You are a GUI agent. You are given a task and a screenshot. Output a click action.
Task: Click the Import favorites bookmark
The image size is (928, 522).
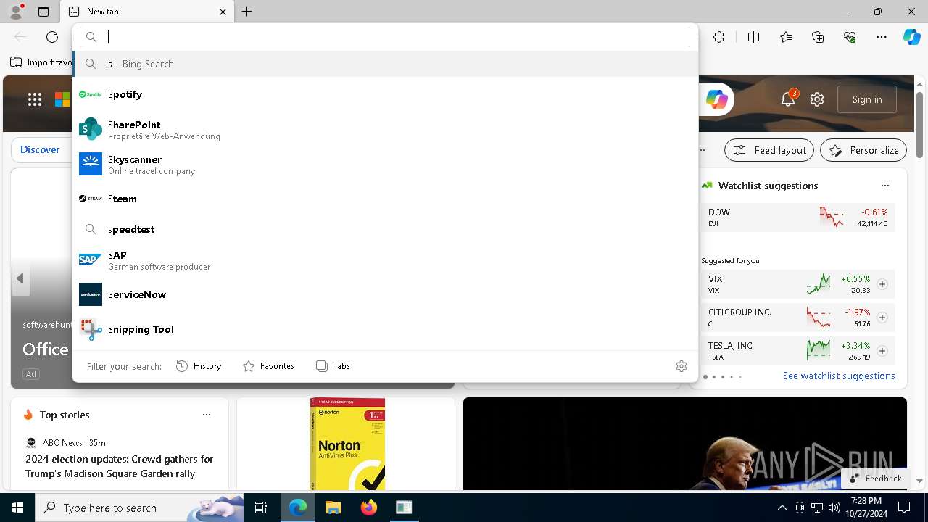tap(41, 62)
